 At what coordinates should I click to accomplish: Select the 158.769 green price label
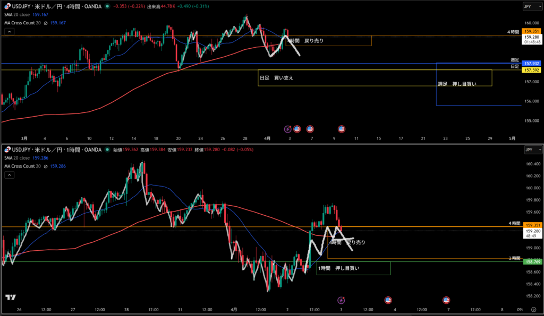click(532, 261)
